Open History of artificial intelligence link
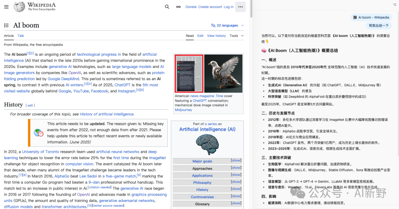Viewport: 399px width, 209px height. tap(107, 114)
